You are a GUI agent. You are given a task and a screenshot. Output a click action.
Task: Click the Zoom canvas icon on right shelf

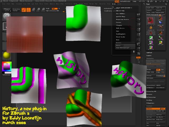tap(138, 20)
